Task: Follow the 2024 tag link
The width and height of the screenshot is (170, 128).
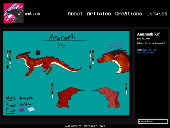Action: pos(145,50)
